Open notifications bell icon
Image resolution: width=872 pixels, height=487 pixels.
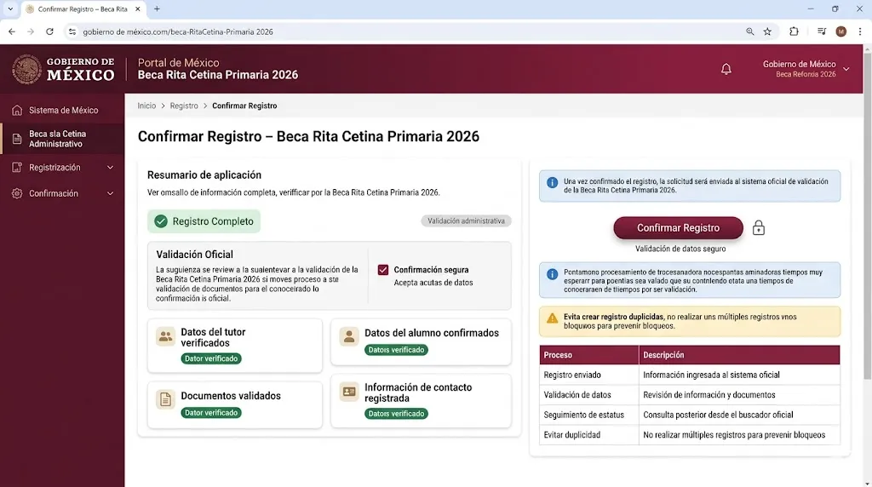[726, 69]
